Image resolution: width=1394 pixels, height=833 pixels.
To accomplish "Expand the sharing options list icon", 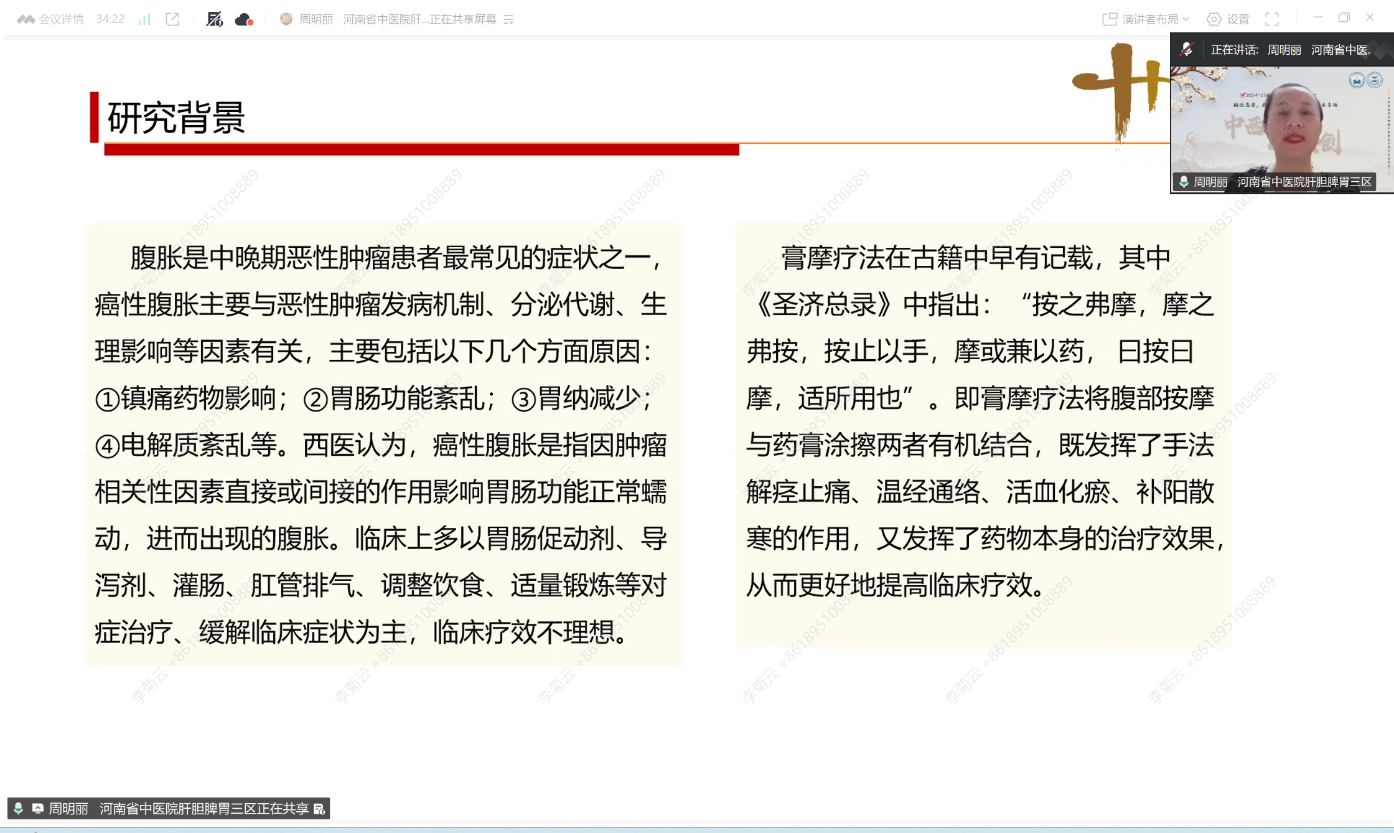I will 508,20.
